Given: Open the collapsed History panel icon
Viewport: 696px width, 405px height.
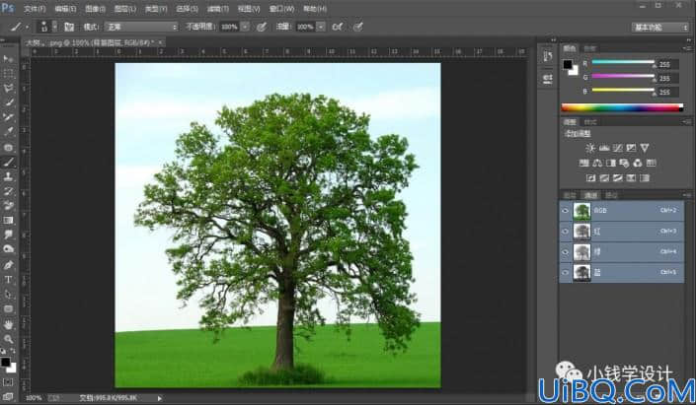Looking at the screenshot, I should [x=547, y=56].
